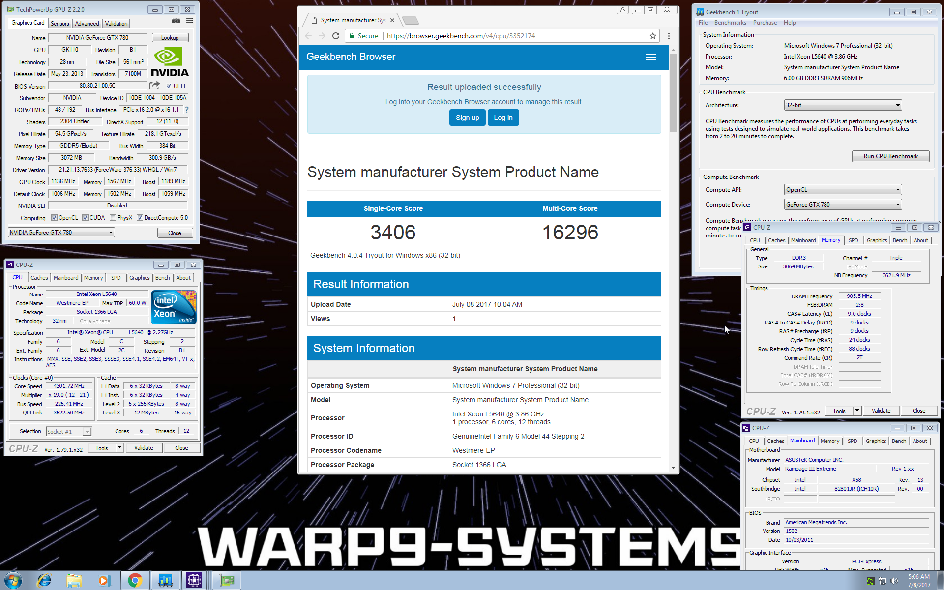Image resolution: width=944 pixels, height=590 pixels.
Task: Toggle the CUDA checkbox in GPU-Z
Action: click(85, 218)
